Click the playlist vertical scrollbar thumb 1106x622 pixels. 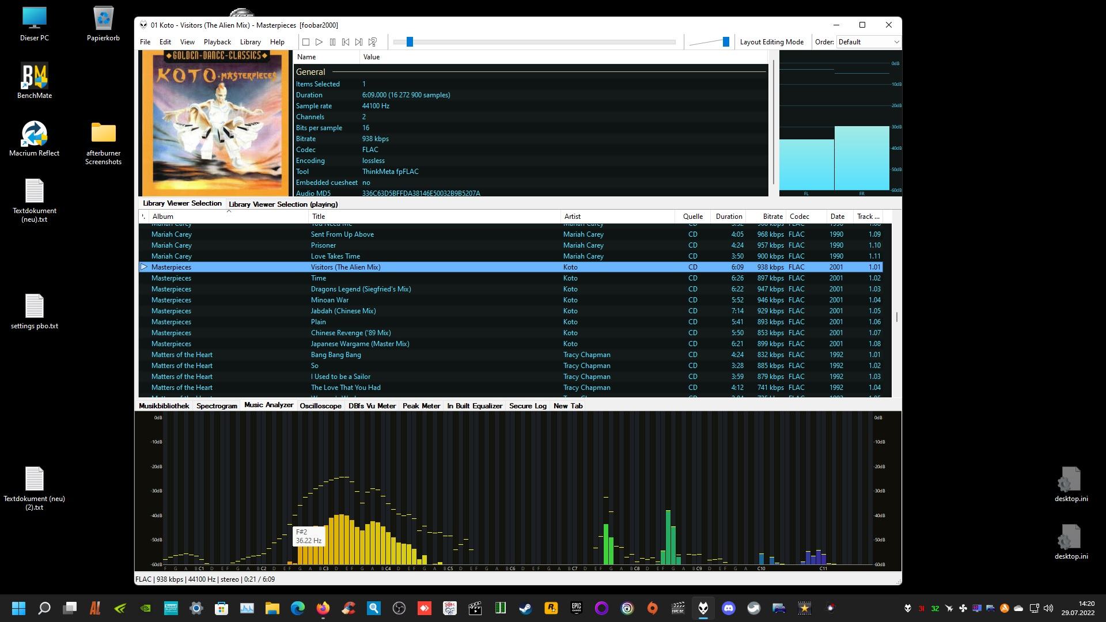click(x=896, y=317)
